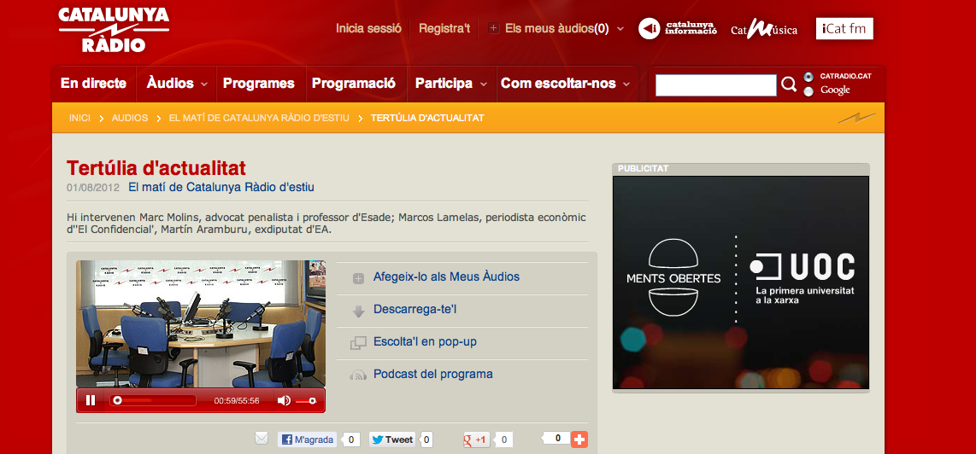Click the Tweet button
This screenshot has height=454, width=976.
(x=392, y=439)
